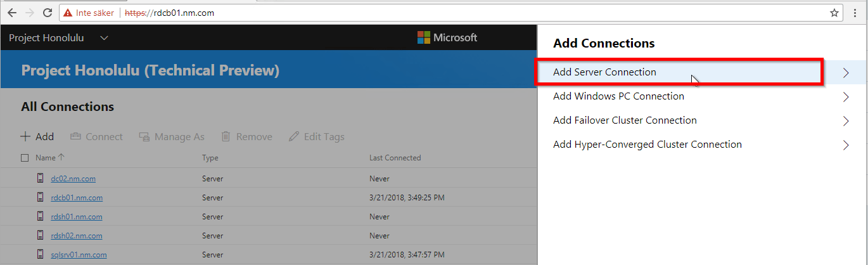This screenshot has height=265, width=868.
Task: Click the Microsoft logo
Action: 447,38
